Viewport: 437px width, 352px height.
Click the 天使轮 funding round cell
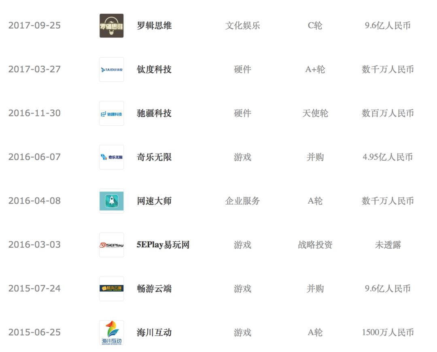[x=315, y=113]
